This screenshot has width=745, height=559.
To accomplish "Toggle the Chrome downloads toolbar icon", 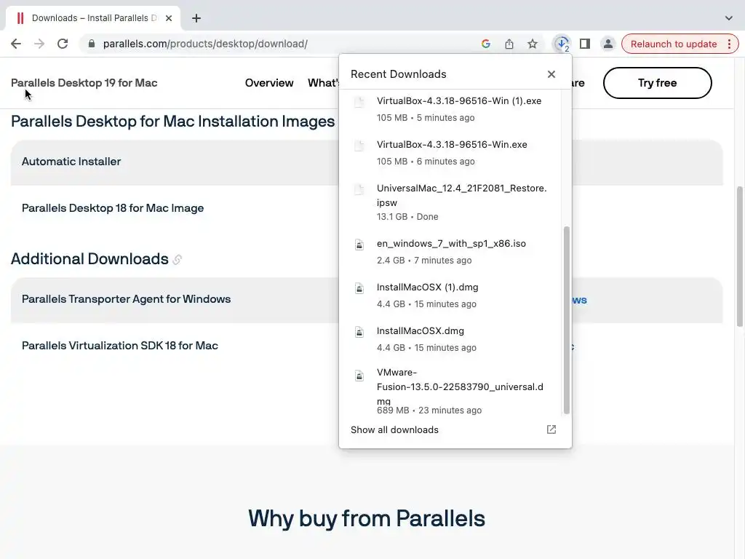I will click(x=562, y=44).
